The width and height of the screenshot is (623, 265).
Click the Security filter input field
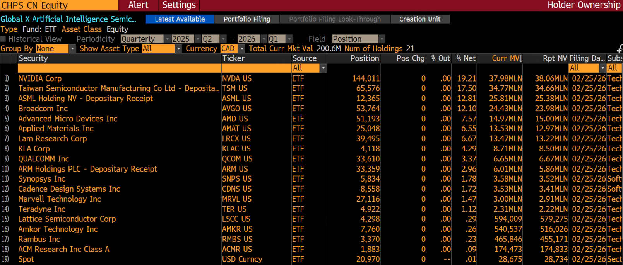coord(119,68)
